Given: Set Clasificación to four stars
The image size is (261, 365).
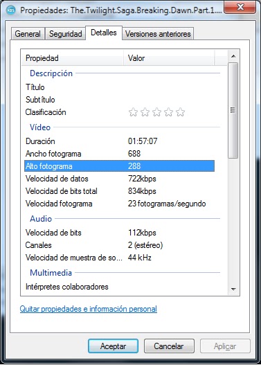Looking at the screenshot, I should pos(169,112).
